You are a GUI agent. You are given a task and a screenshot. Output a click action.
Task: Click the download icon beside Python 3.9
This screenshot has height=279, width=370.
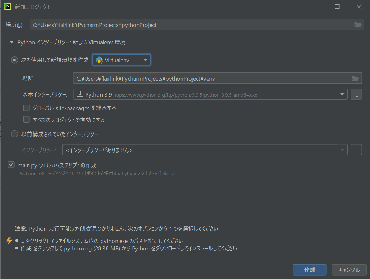[80, 94]
